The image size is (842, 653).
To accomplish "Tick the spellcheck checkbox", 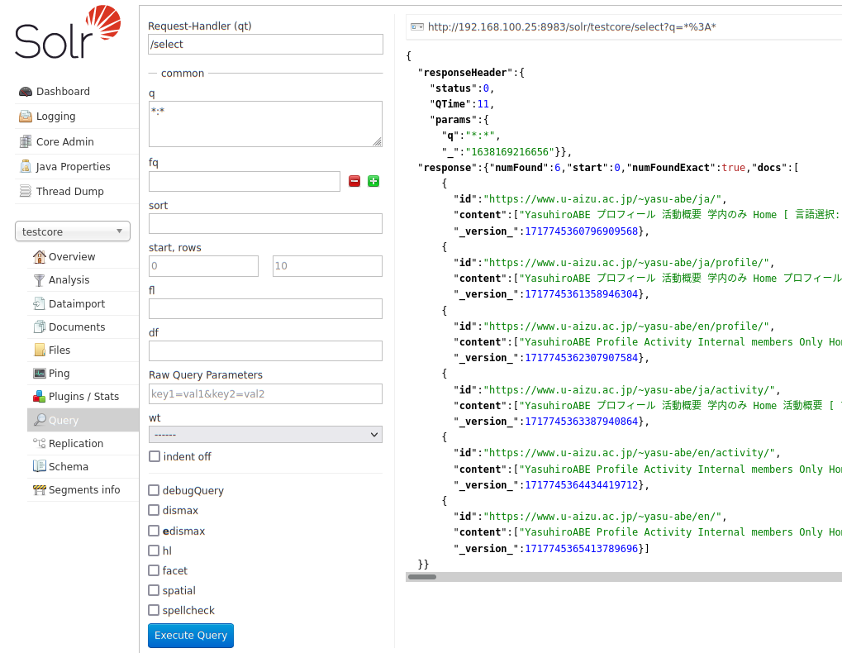I will click(x=154, y=610).
